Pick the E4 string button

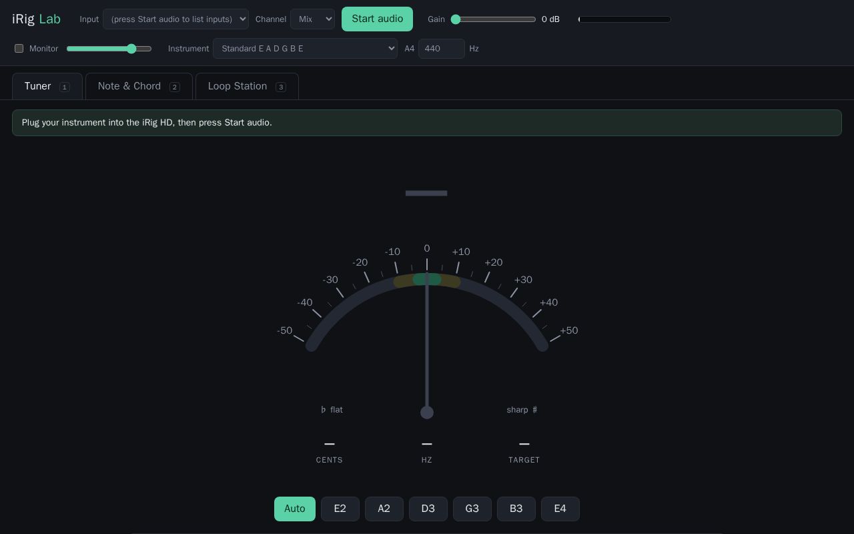coord(560,509)
